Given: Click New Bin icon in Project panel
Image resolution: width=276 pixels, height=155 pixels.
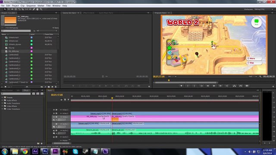Looking at the screenshot, I should 49,87.
